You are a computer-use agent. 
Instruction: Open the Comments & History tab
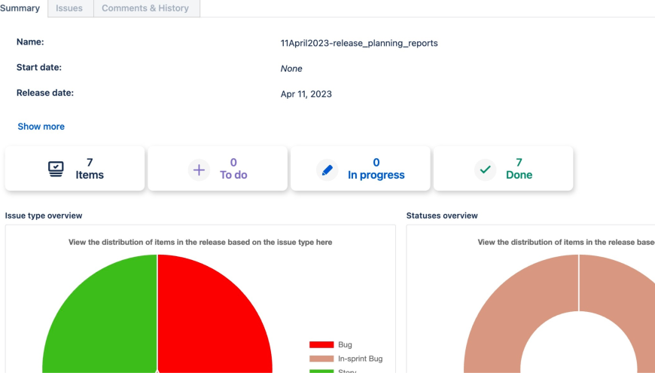click(145, 8)
